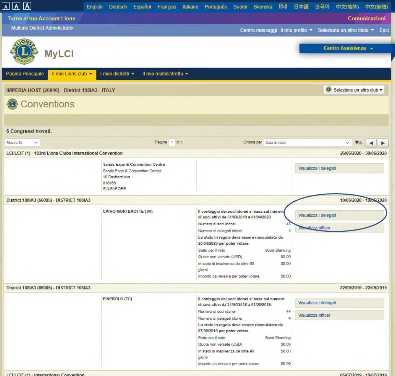Switch language to Korean 한국어
395x376 pixels.
322,7
